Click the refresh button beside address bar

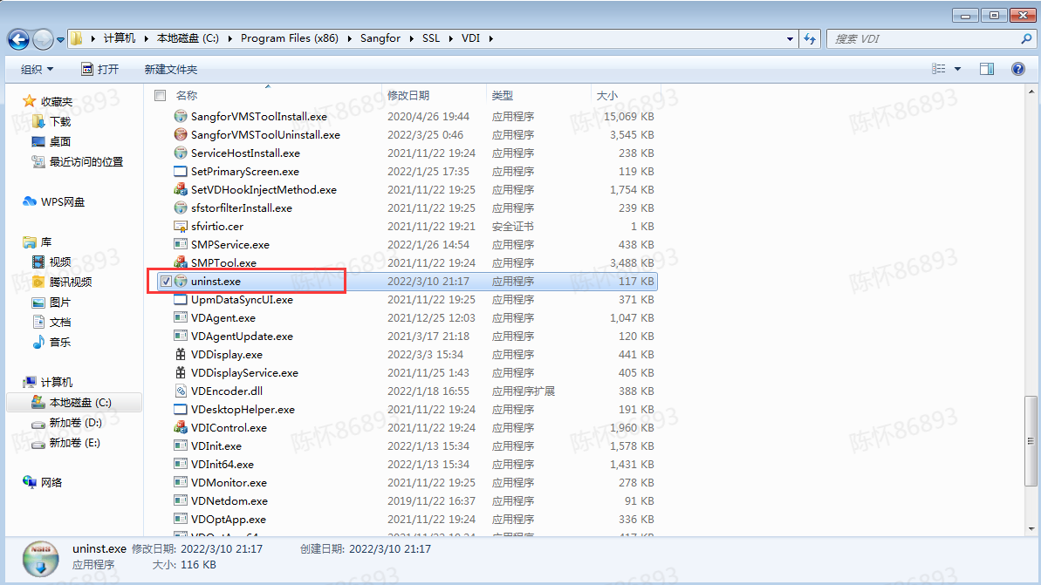(810, 38)
